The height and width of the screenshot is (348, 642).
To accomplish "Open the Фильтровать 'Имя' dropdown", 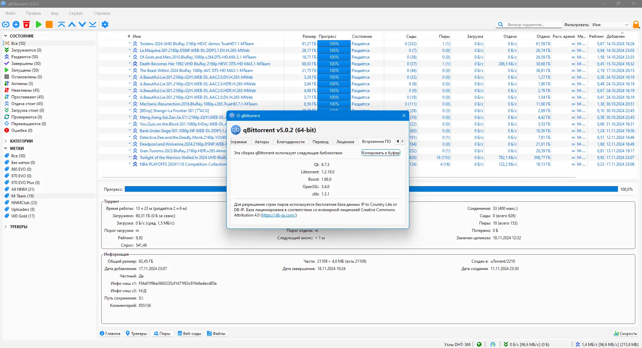I will pyautogui.click(x=610, y=25).
